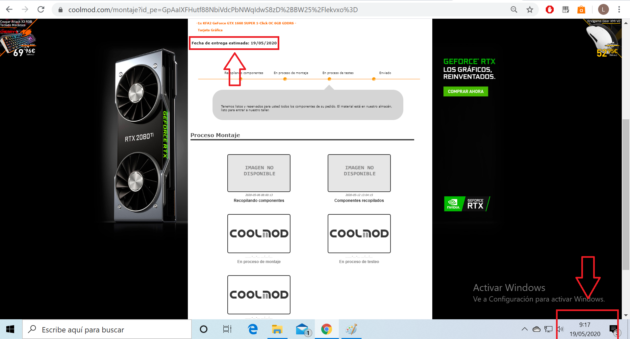Reload the coolmod page

coord(41,10)
